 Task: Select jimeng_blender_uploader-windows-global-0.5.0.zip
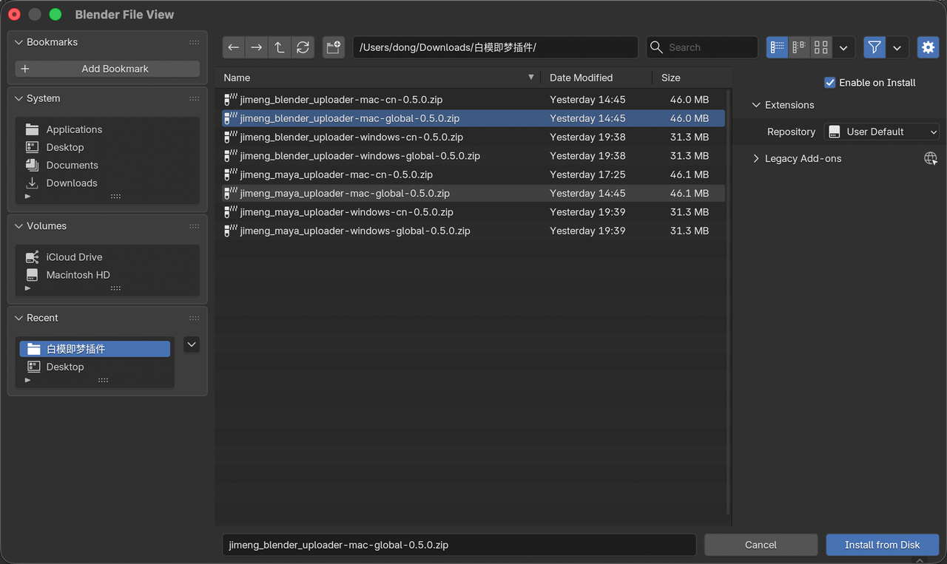pyautogui.click(x=473, y=156)
